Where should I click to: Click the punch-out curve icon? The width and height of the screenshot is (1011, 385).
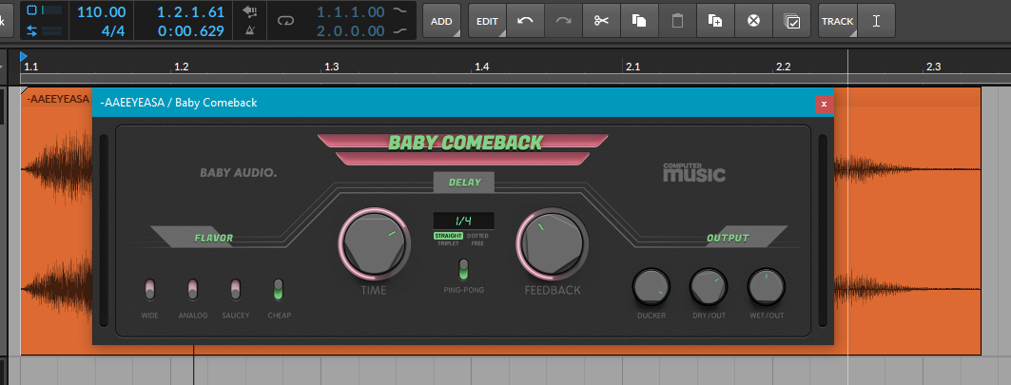pyautogui.click(x=400, y=30)
